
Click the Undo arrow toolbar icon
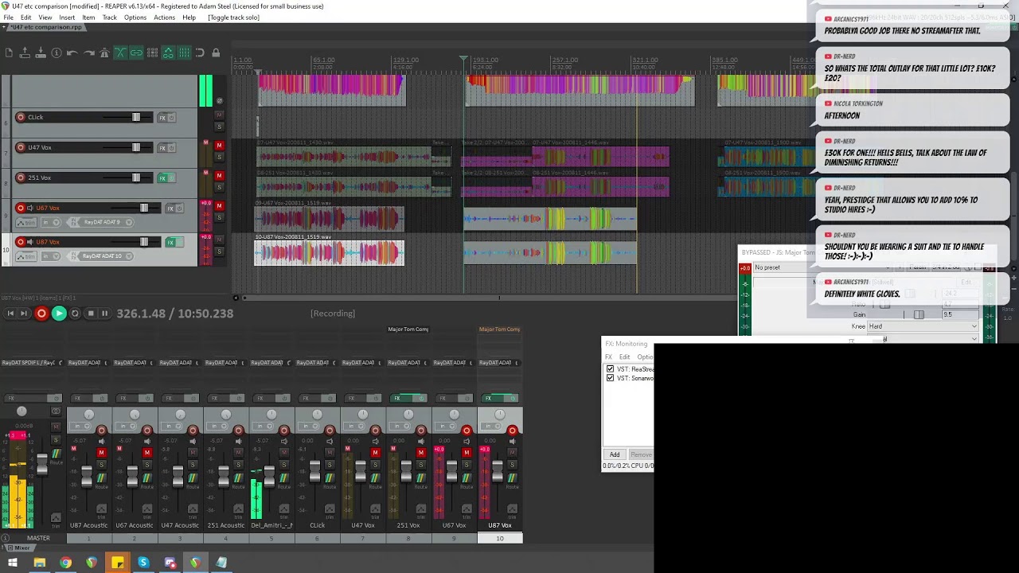72,53
